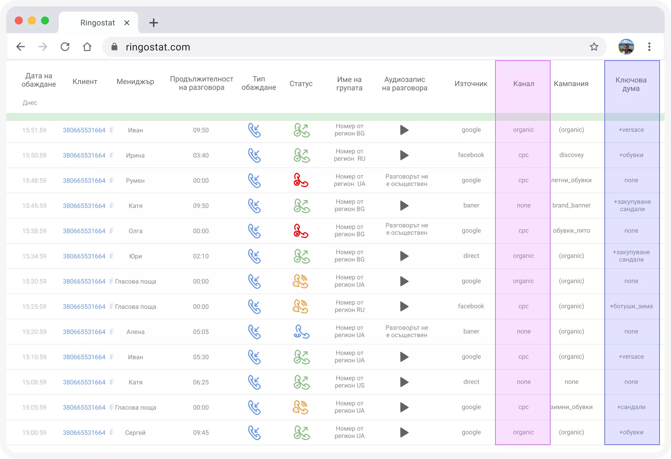Play audio recording of the 15:51:59 call
Screen dimensions: 671x459
pyautogui.click(x=404, y=130)
